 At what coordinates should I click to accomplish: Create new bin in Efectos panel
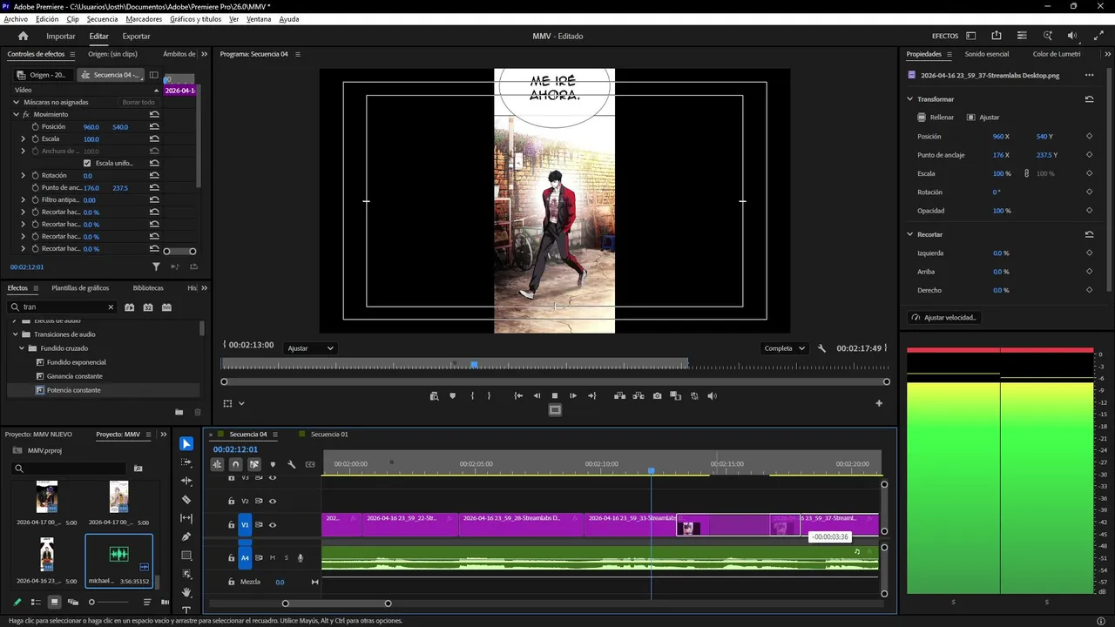(179, 412)
